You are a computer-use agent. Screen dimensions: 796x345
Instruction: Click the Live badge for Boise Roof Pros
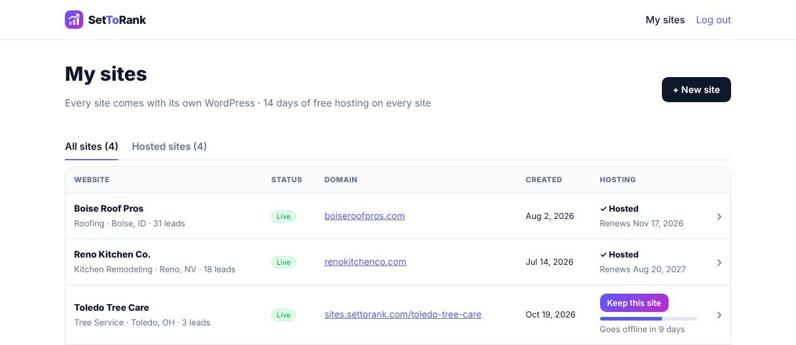pyautogui.click(x=283, y=217)
